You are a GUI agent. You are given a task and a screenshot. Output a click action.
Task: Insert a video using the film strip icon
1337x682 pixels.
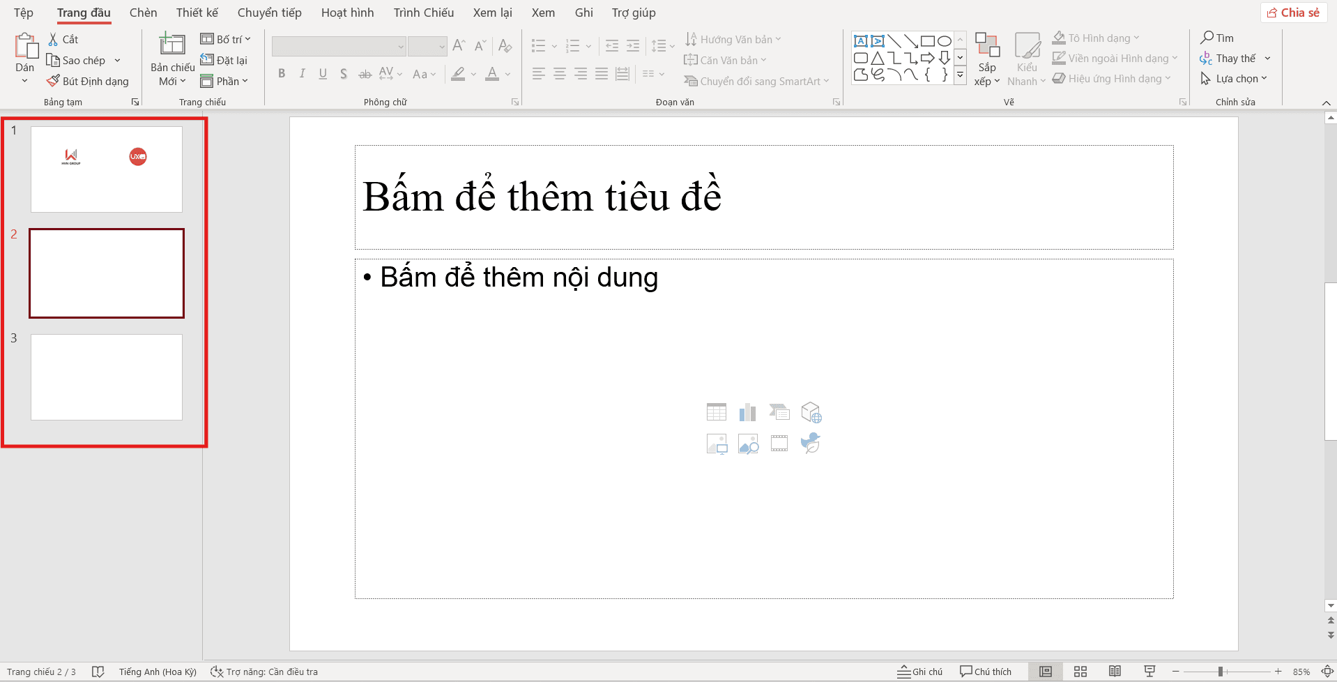coord(779,444)
